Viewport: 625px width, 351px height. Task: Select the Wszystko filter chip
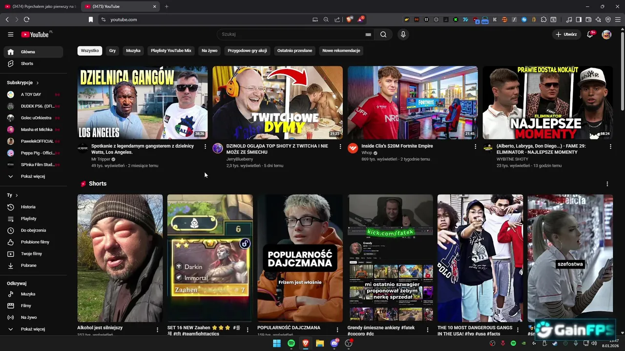pyautogui.click(x=90, y=51)
